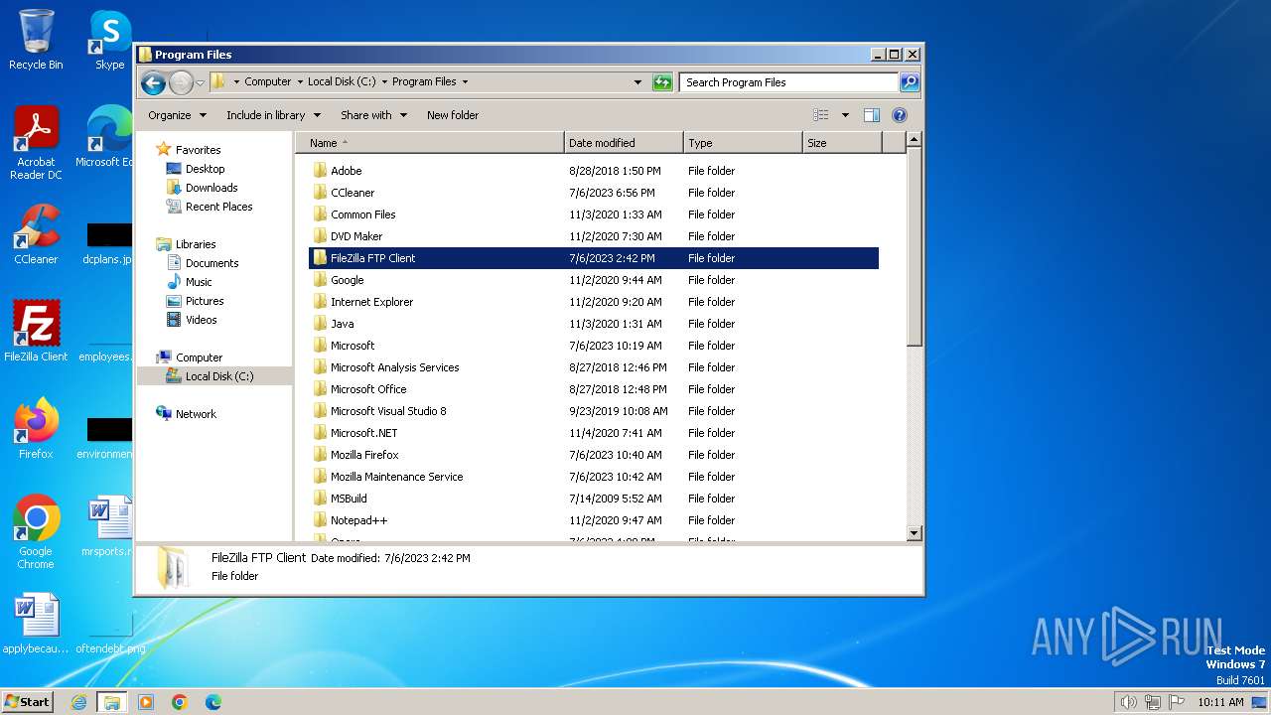Click Microsoft Edge icon in taskbar
This screenshot has width=1271, height=715.
(213, 702)
